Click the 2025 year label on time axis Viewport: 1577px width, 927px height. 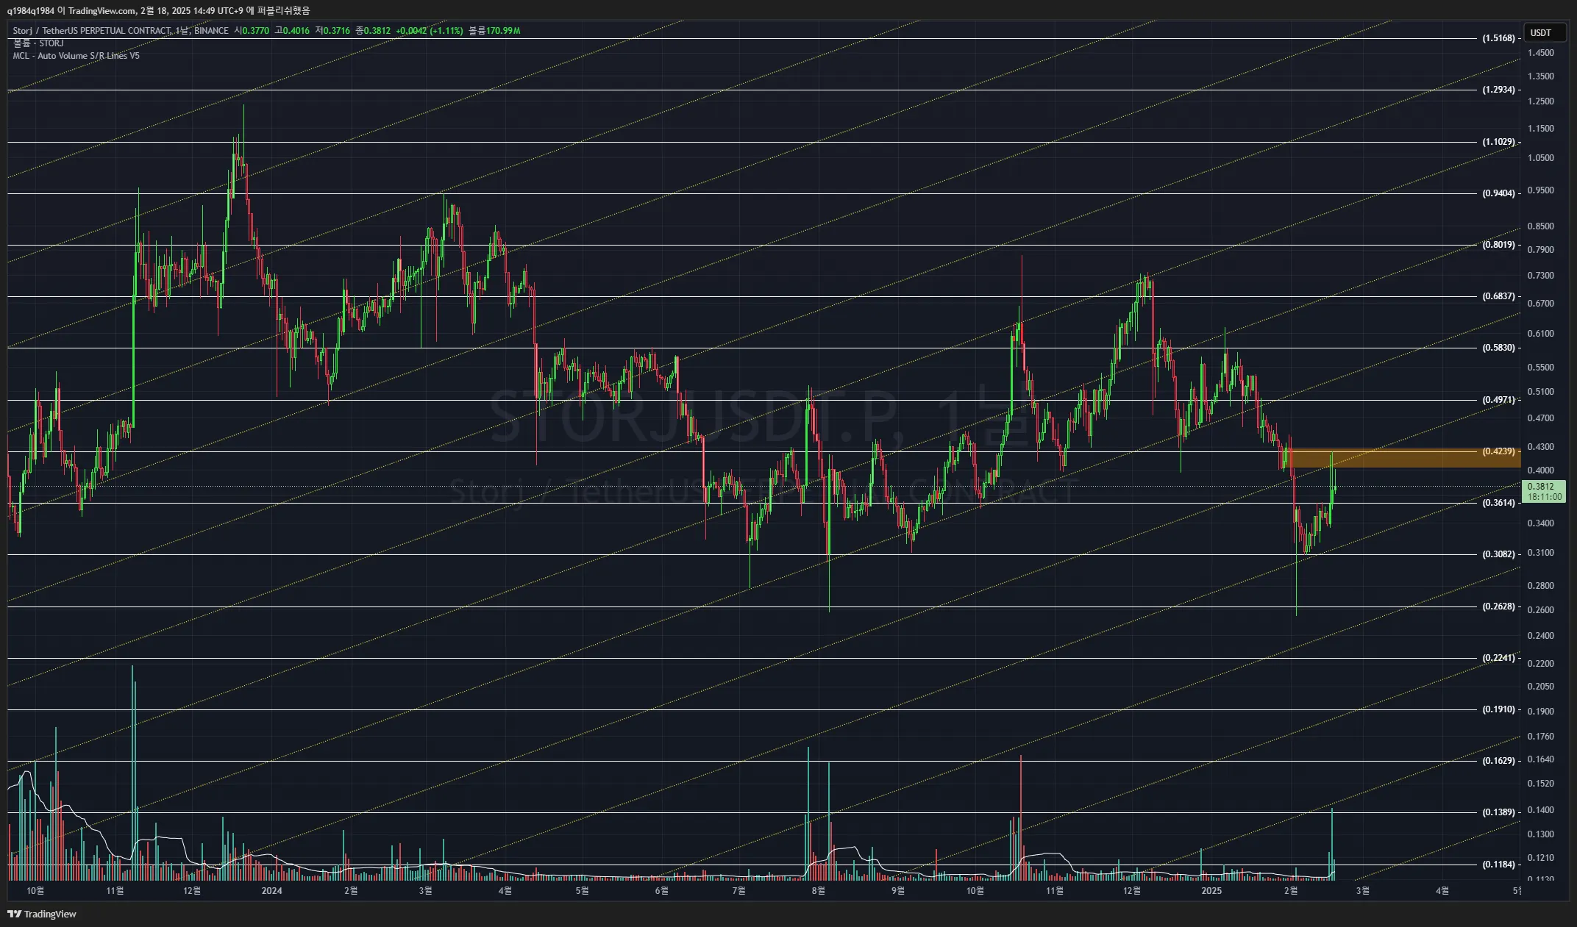(x=1211, y=891)
